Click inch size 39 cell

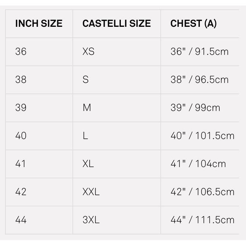coord(21,108)
